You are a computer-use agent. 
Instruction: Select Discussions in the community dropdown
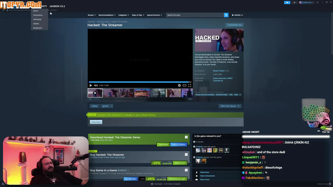click(38, 15)
